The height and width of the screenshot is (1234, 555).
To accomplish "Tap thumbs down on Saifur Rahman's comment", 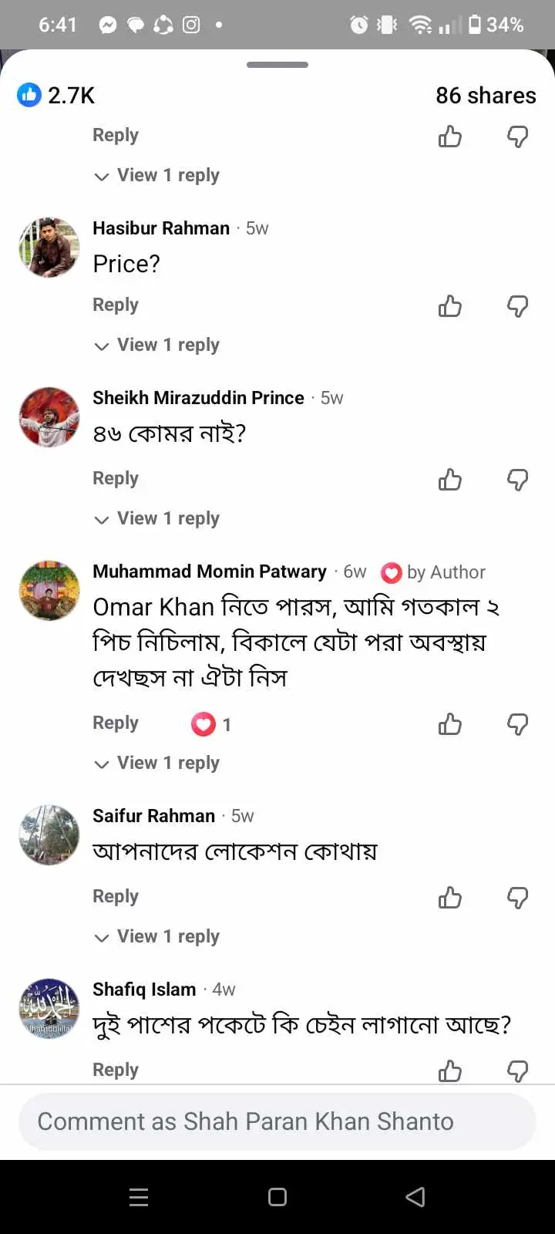I will coord(517,898).
